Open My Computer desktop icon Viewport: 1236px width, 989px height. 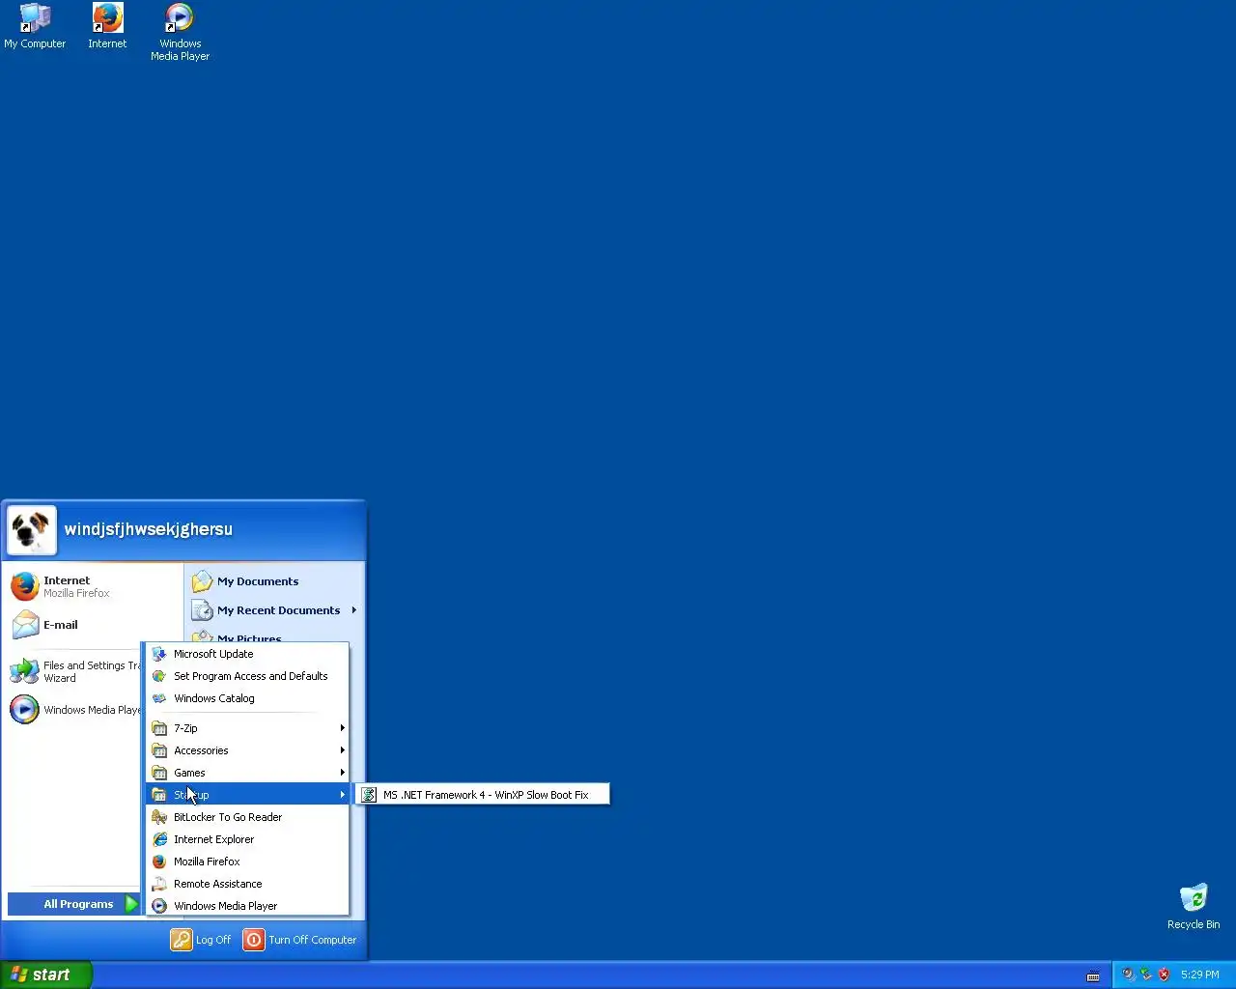(35, 26)
